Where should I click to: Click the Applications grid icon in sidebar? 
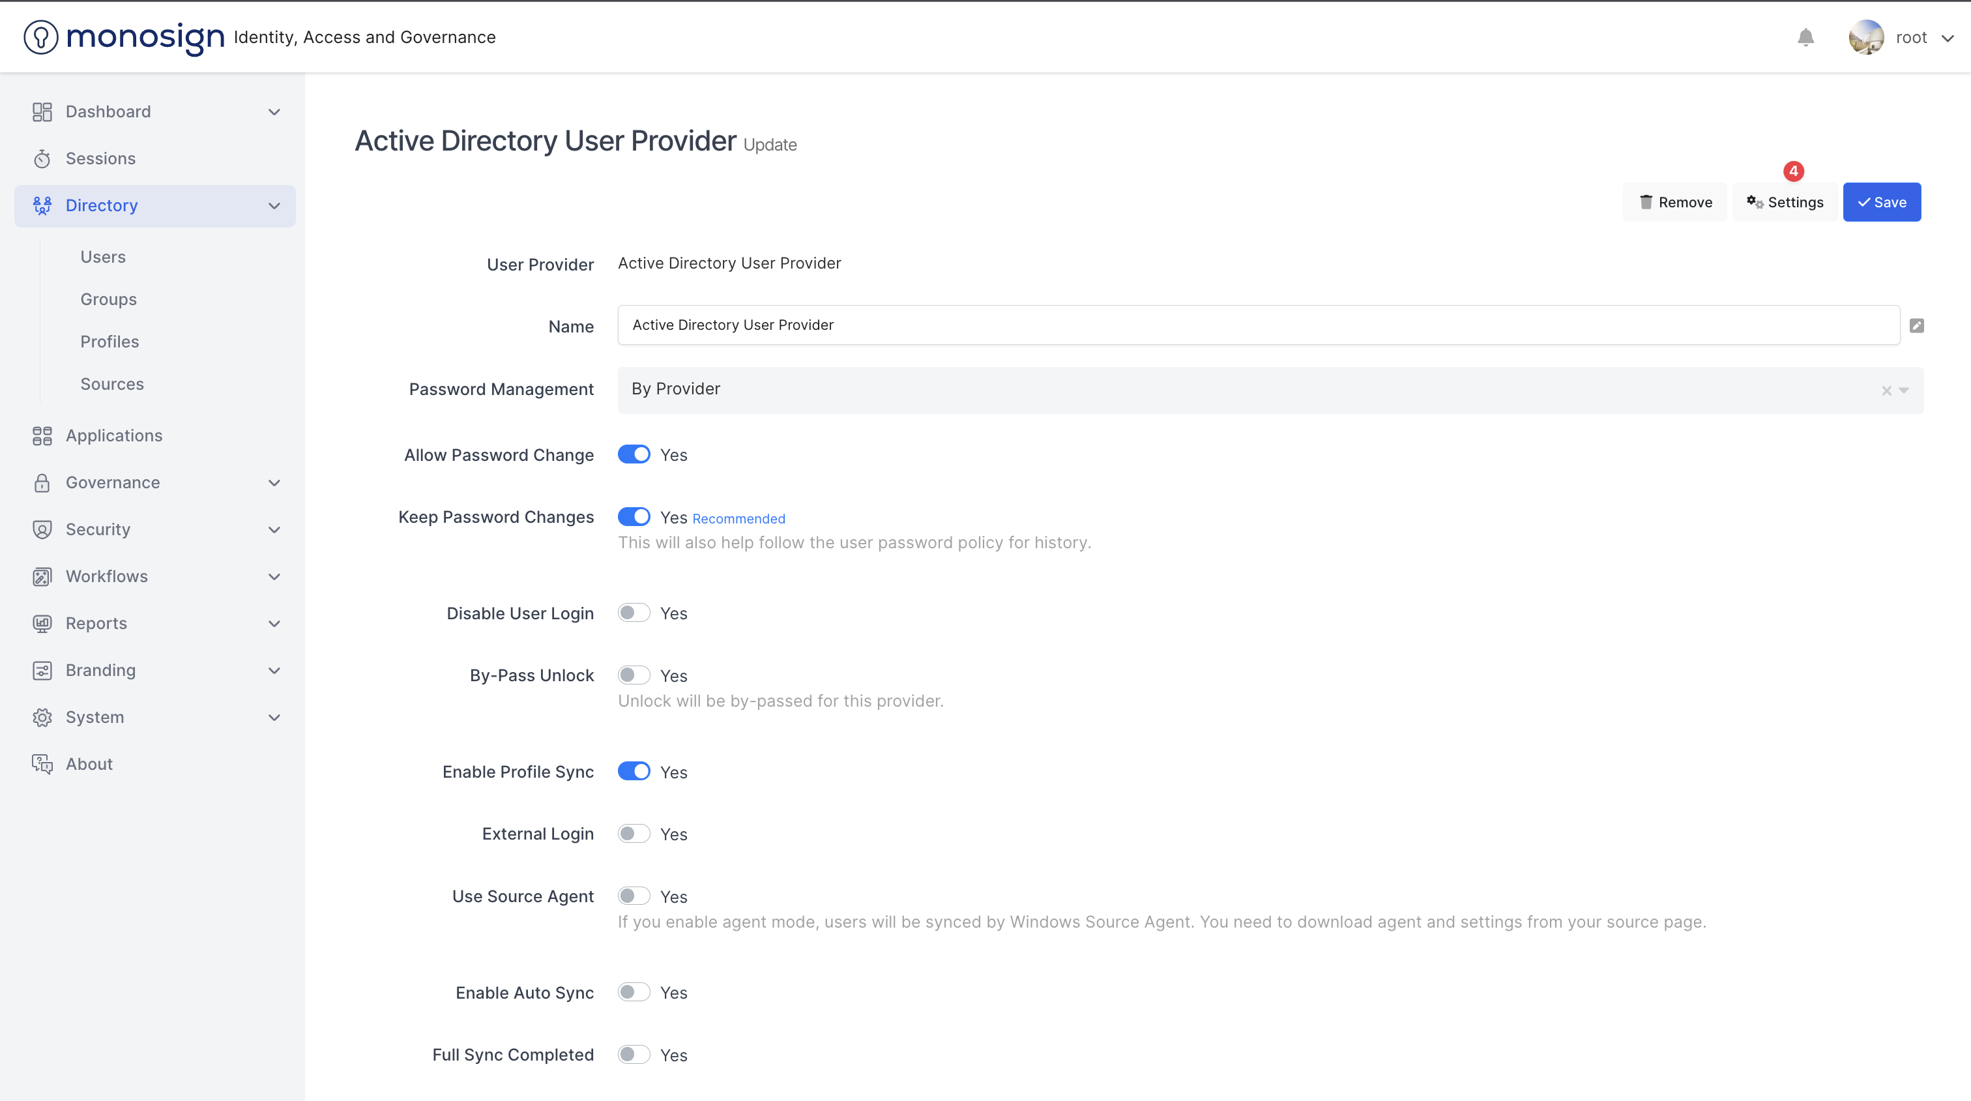(42, 436)
